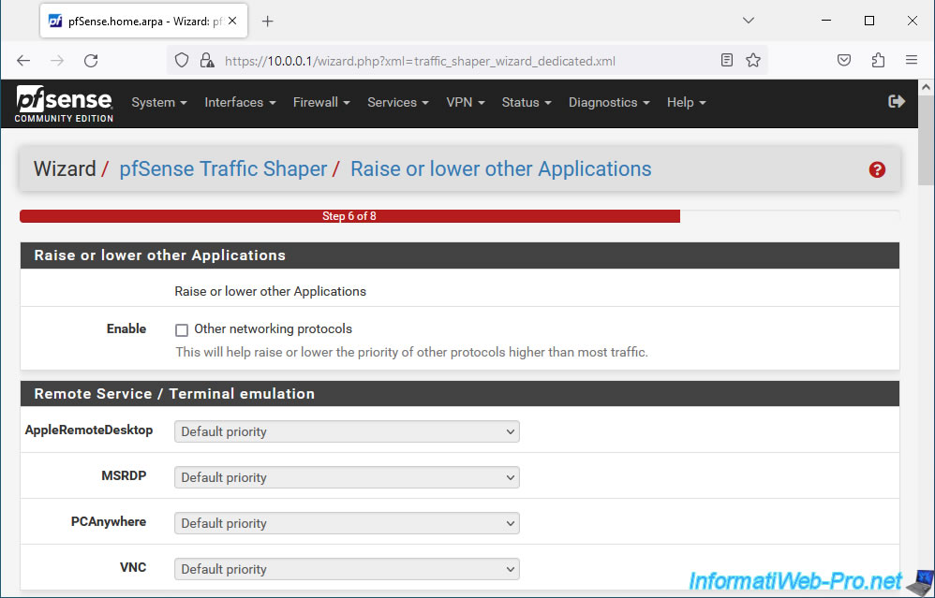The height and width of the screenshot is (598, 935).
Task: Click the PCAnywhere label
Action: [x=109, y=522]
